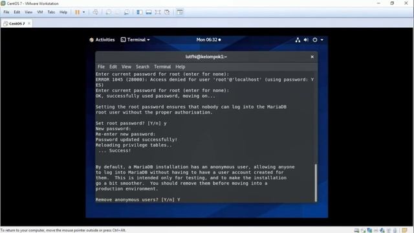Click the Unity mode icon
The image size is (414, 233).
167,12
